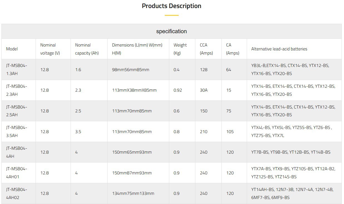Screen dimensions: 344x204
Task: Click the Weight (Kg) column header
Action: click(x=180, y=49)
